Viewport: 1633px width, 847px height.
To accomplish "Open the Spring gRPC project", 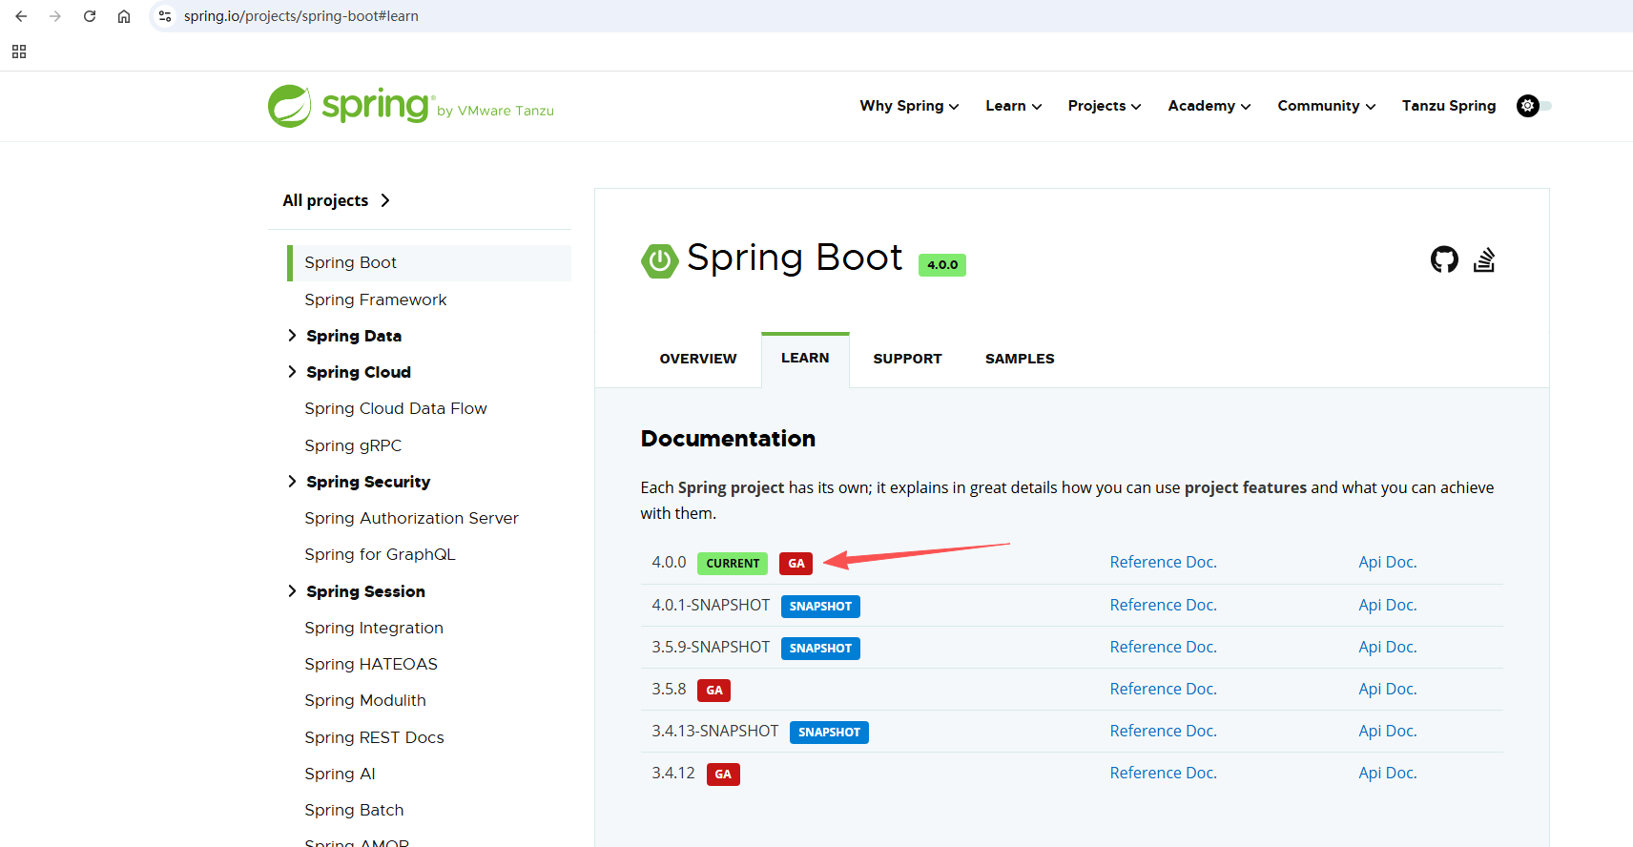I will (353, 445).
